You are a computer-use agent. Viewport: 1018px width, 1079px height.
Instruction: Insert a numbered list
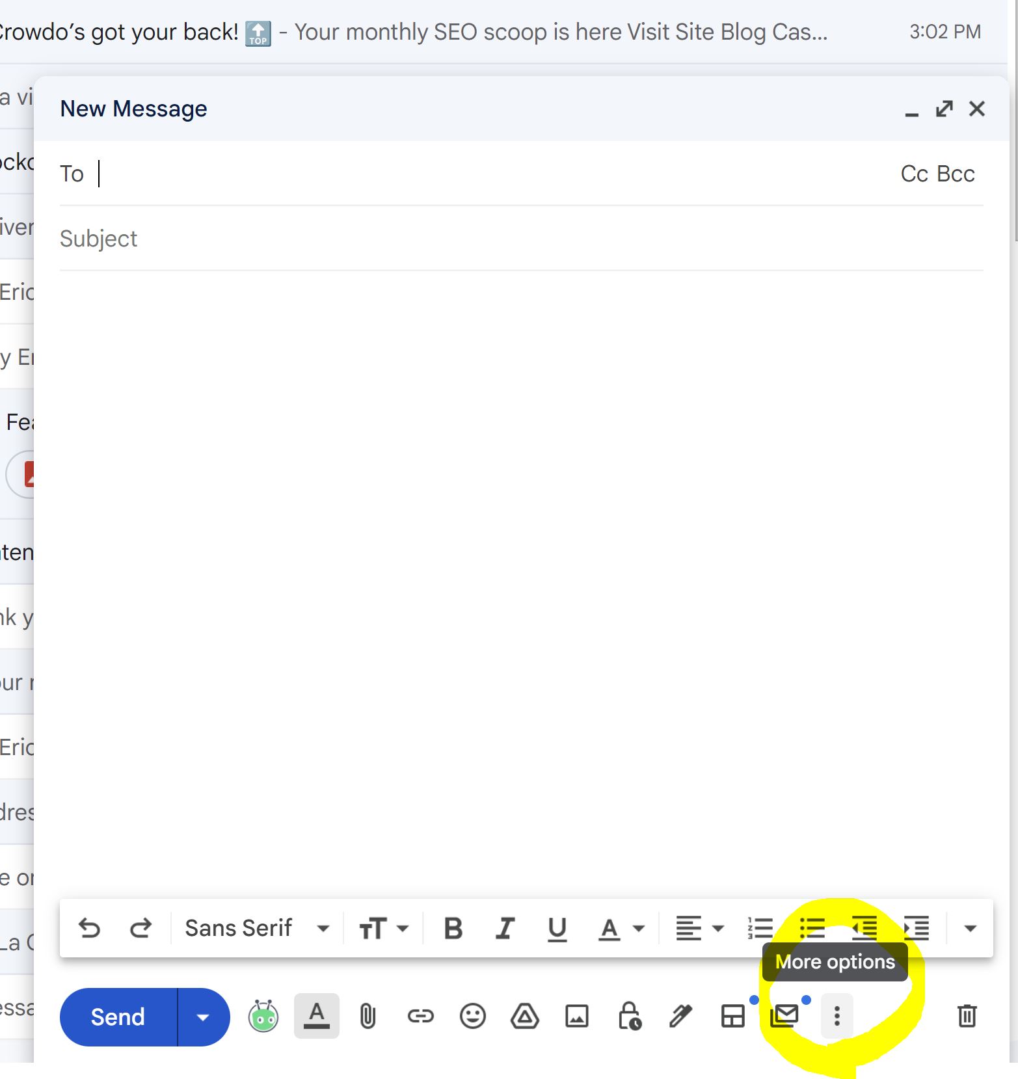(760, 928)
